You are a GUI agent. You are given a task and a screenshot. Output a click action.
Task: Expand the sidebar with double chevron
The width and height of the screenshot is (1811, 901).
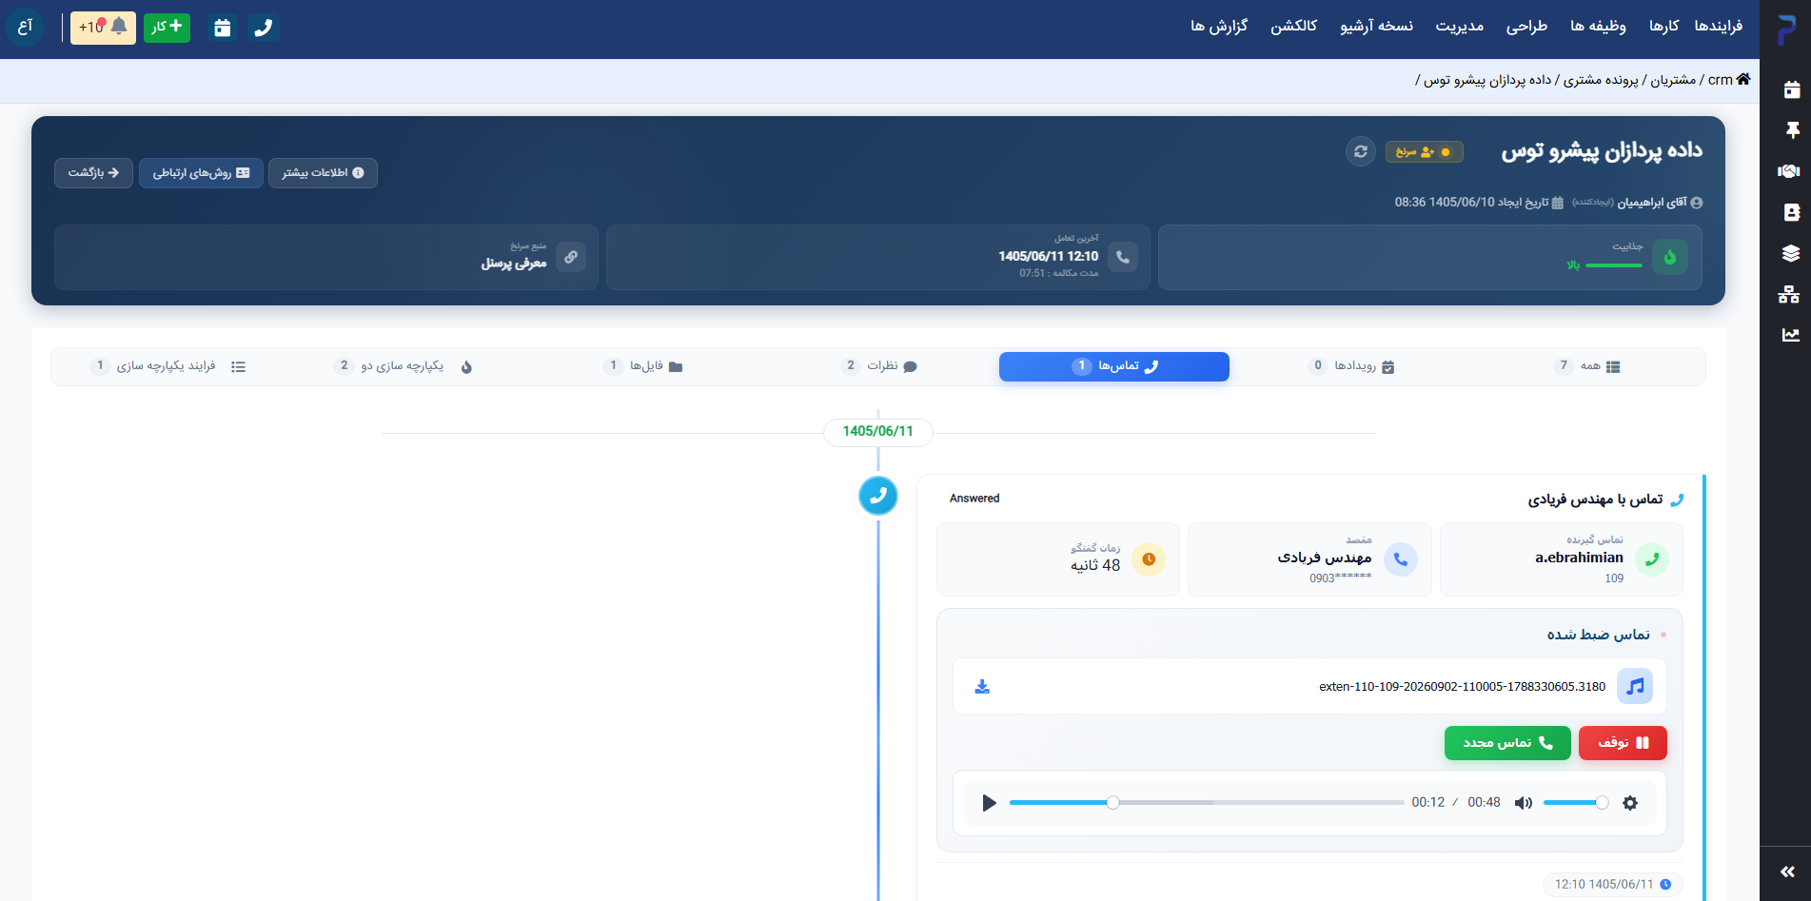pos(1787,872)
